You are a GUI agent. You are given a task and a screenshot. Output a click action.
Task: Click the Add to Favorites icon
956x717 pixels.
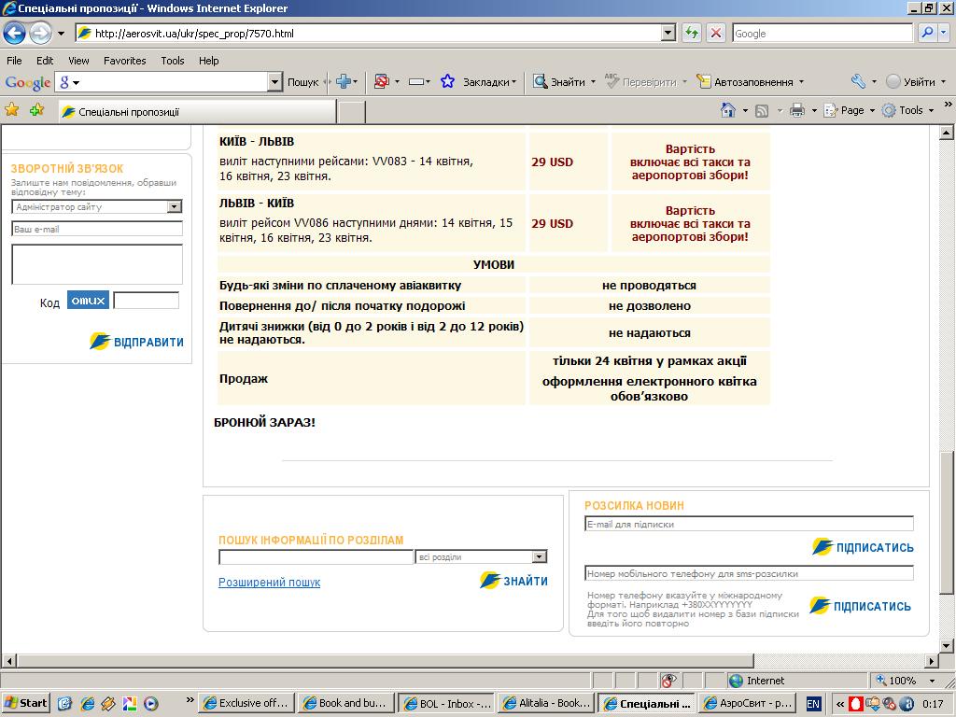click(x=36, y=110)
